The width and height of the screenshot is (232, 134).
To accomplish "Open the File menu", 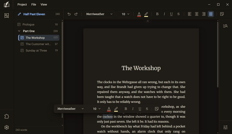I will click(x=34, y=5).
